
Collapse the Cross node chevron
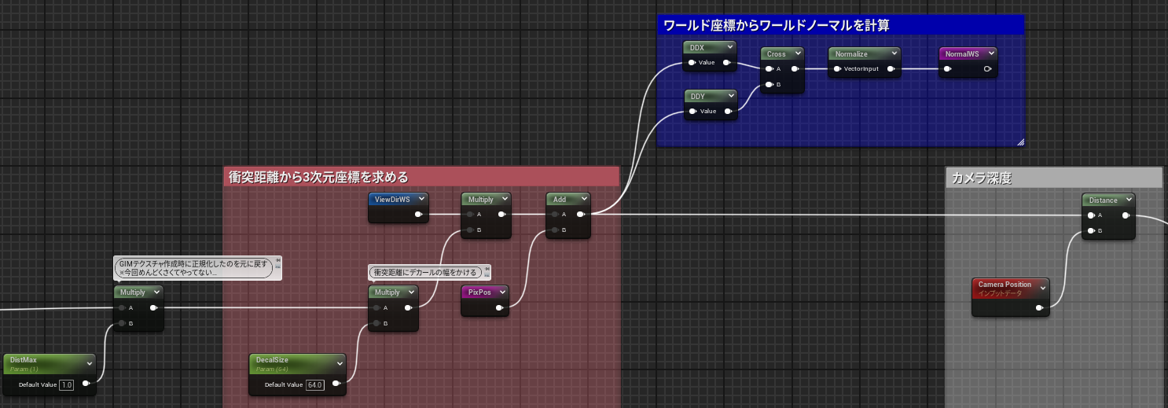tap(797, 53)
